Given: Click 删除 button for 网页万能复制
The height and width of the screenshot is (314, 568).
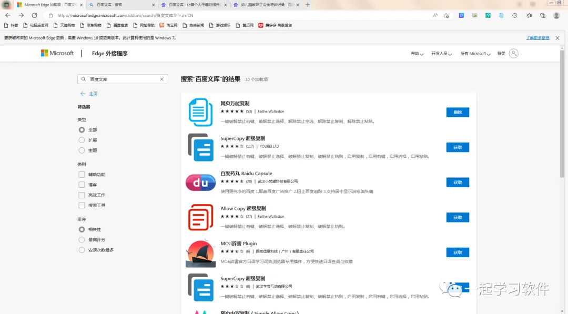Looking at the screenshot, I should coord(458,112).
